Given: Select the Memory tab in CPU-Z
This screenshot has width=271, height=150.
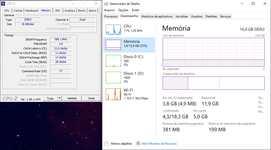Looking at the screenshot, I should [x=46, y=10].
